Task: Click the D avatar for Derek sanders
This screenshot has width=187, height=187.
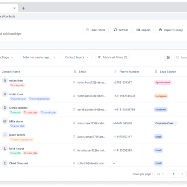Action: pos(5,108)
